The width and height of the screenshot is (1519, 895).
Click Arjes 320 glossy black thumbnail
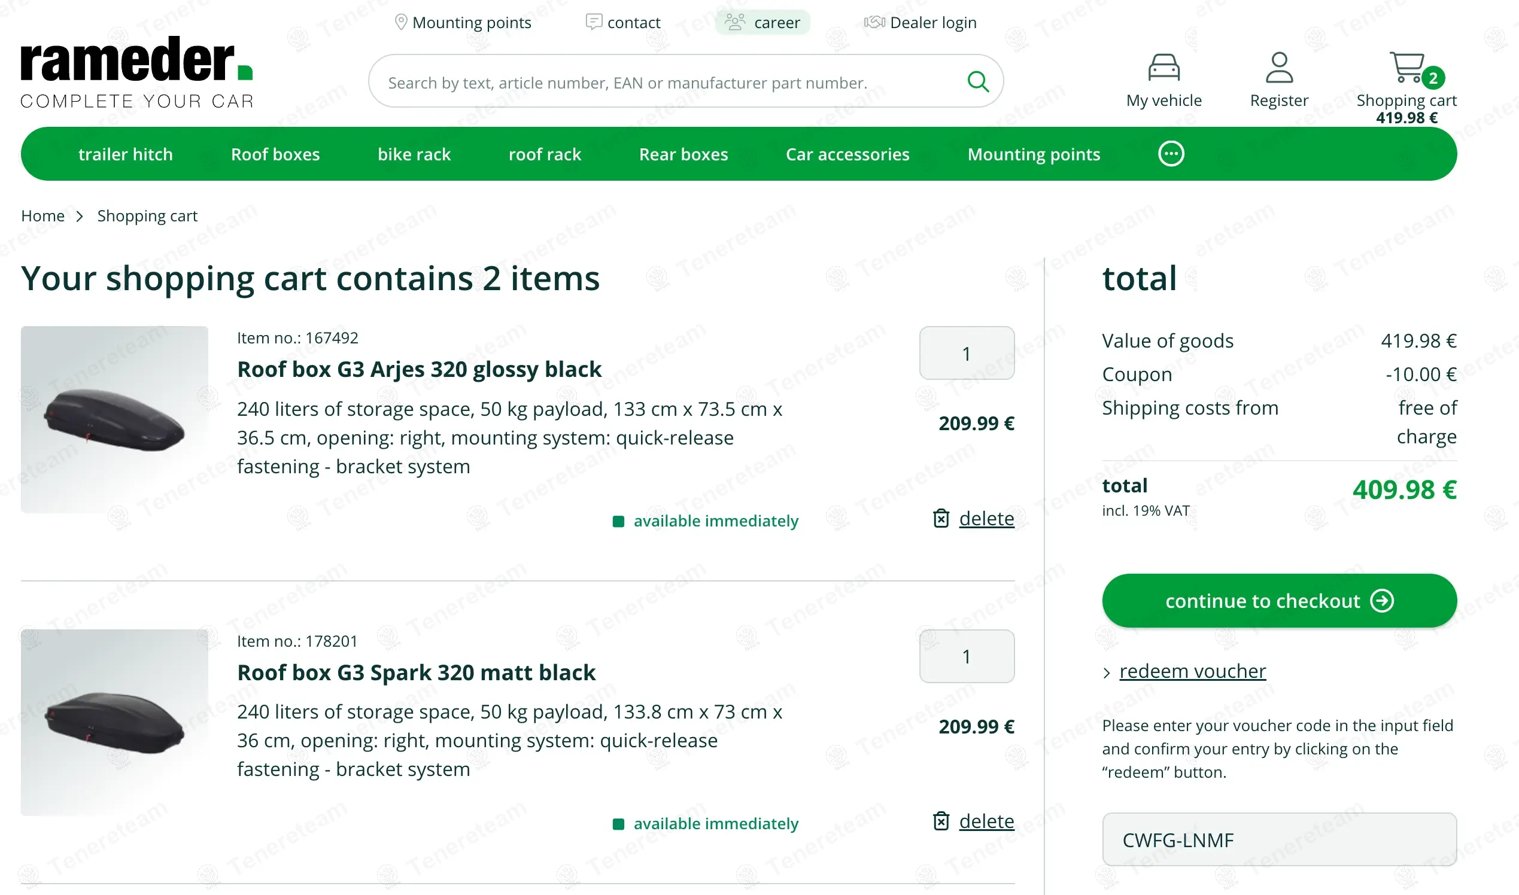coord(114,419)
